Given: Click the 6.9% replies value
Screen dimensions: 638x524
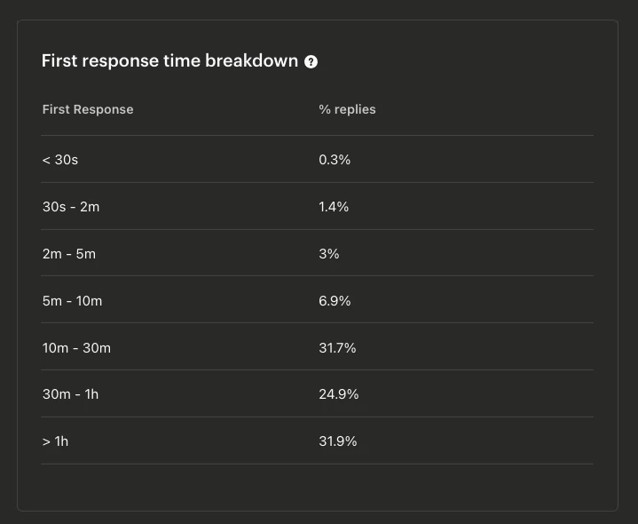Looking at the screenshot, I should (x=335, y=301).
